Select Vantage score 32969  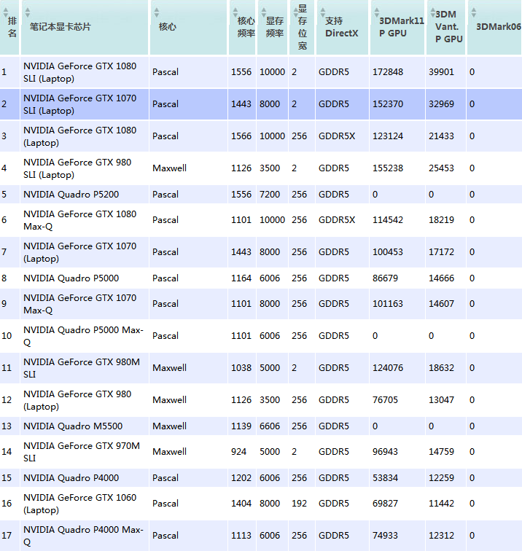[x=441, y=104]
